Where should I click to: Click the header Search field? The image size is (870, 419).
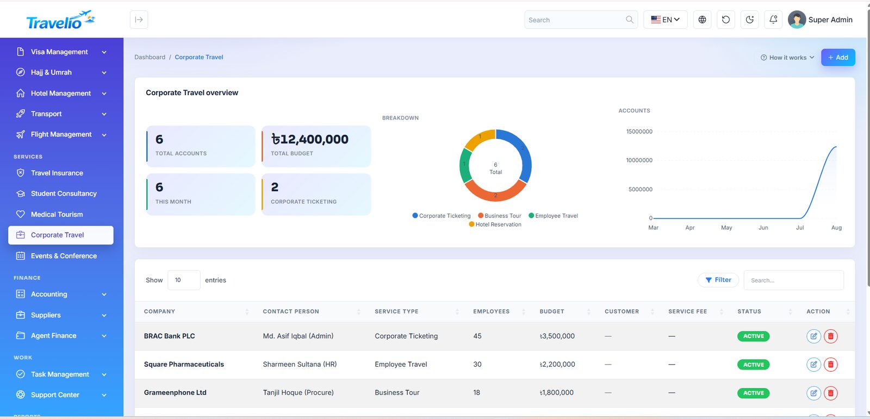point(581,20)
